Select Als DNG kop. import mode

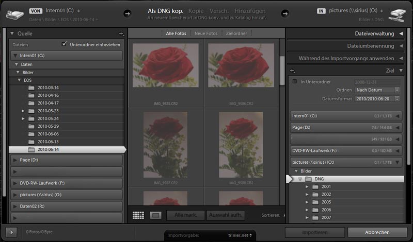coord(165,11)
